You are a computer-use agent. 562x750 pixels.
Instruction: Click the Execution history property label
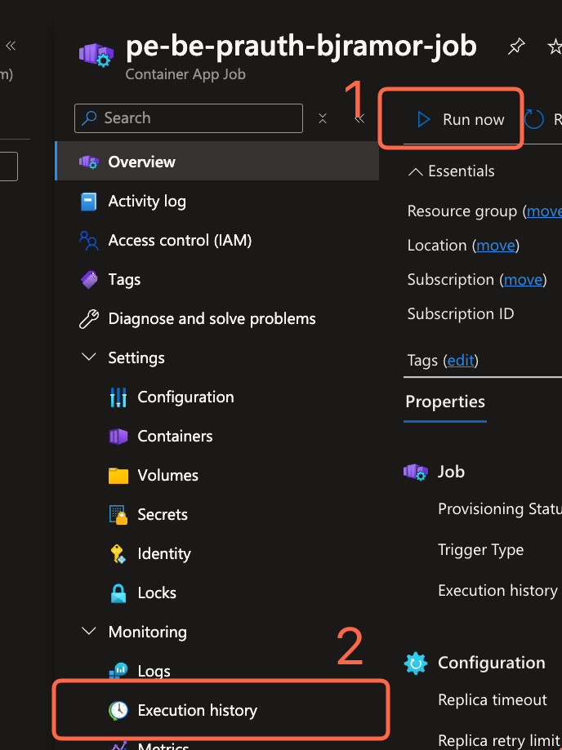[497, 591]
